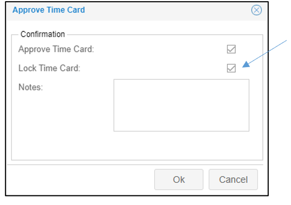The image size is (291, 205).
Task: Click the checkmark icon next to Lock Time Card
Action: (232, 68)
